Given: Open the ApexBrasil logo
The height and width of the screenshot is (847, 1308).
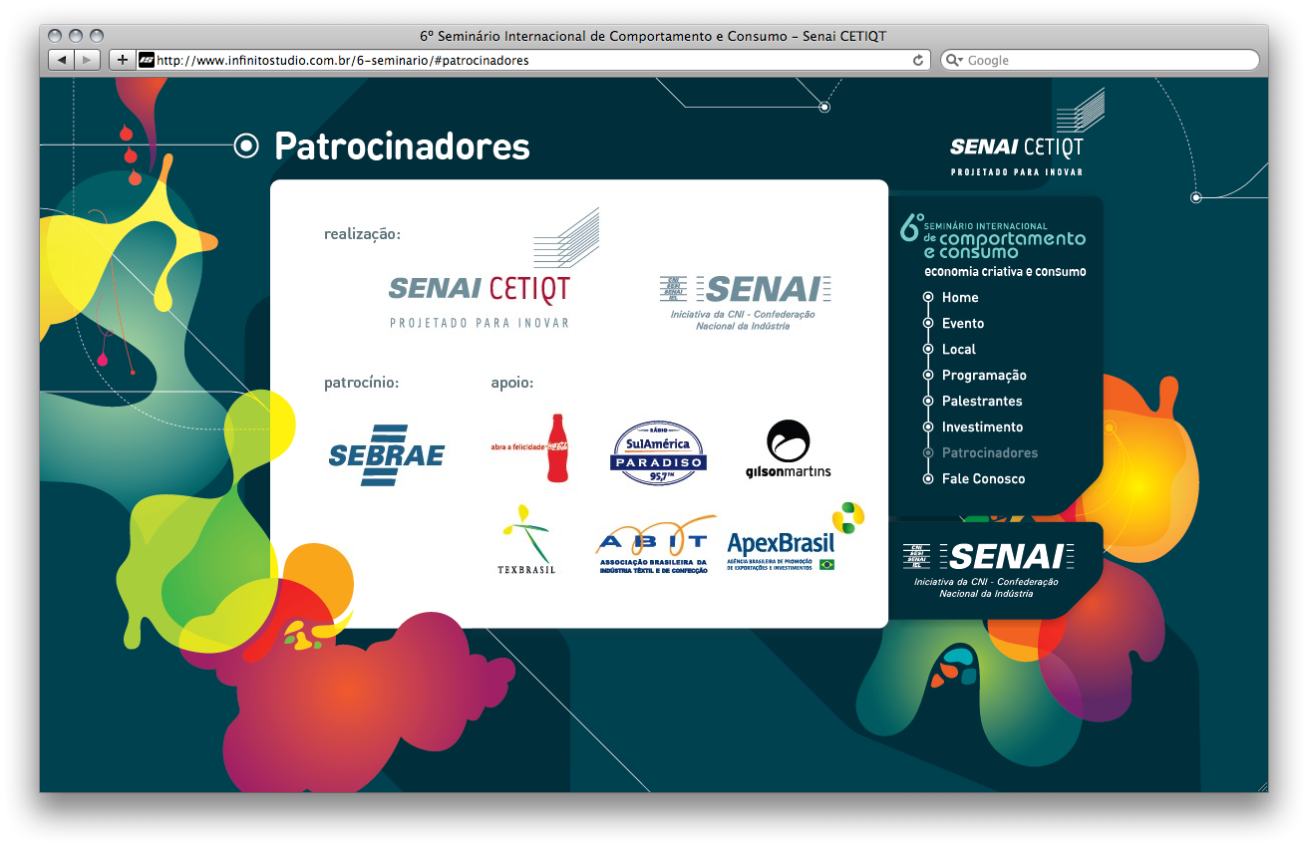Looking at the screenshot, I should point(795,538).
